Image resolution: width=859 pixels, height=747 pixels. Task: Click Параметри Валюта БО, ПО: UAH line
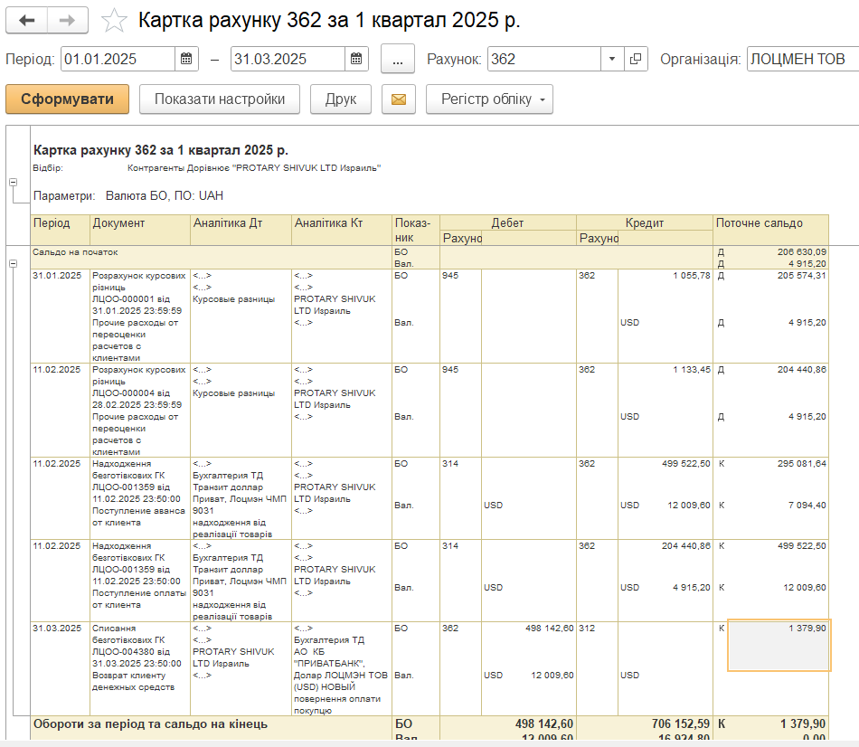[x=128, y=195]
